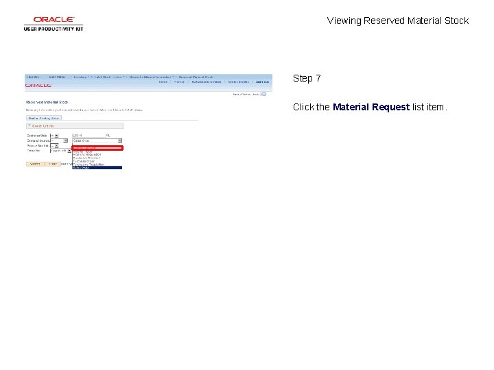The image size is (494, 370).
Task: Click into the Business Unit value field
Action: tap(89, 135)
